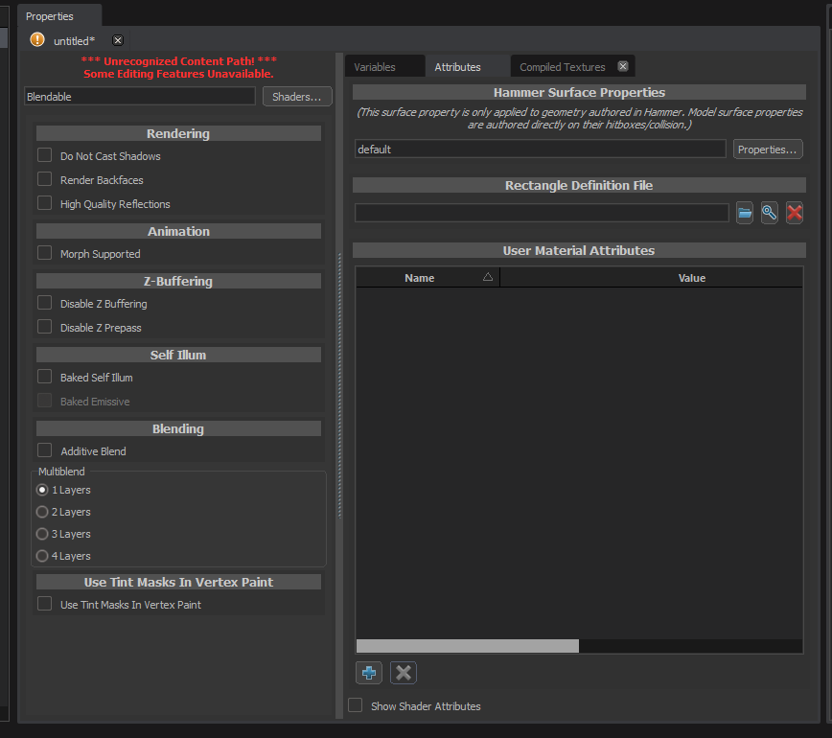Enable Render Backfaces rendering option
This screenshot has width=832, height=738.
click(x=43, y=179)
